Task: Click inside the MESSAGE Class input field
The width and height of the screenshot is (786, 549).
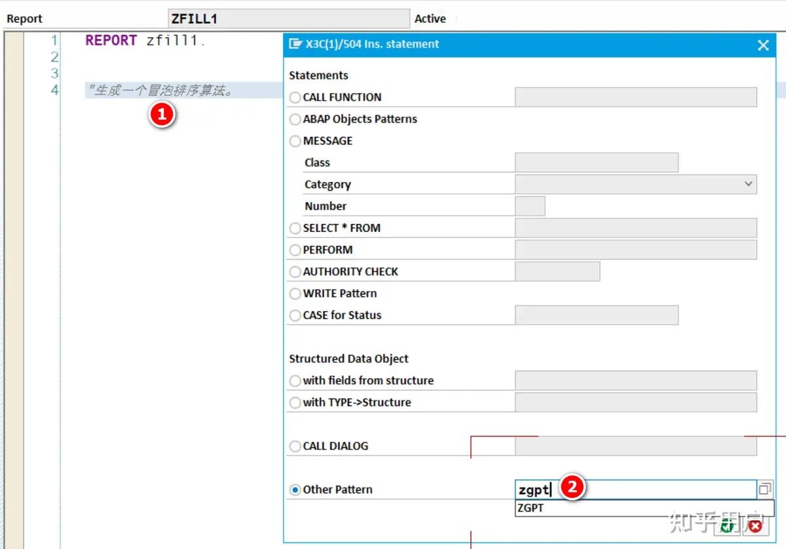Action: tap(596, 162)
